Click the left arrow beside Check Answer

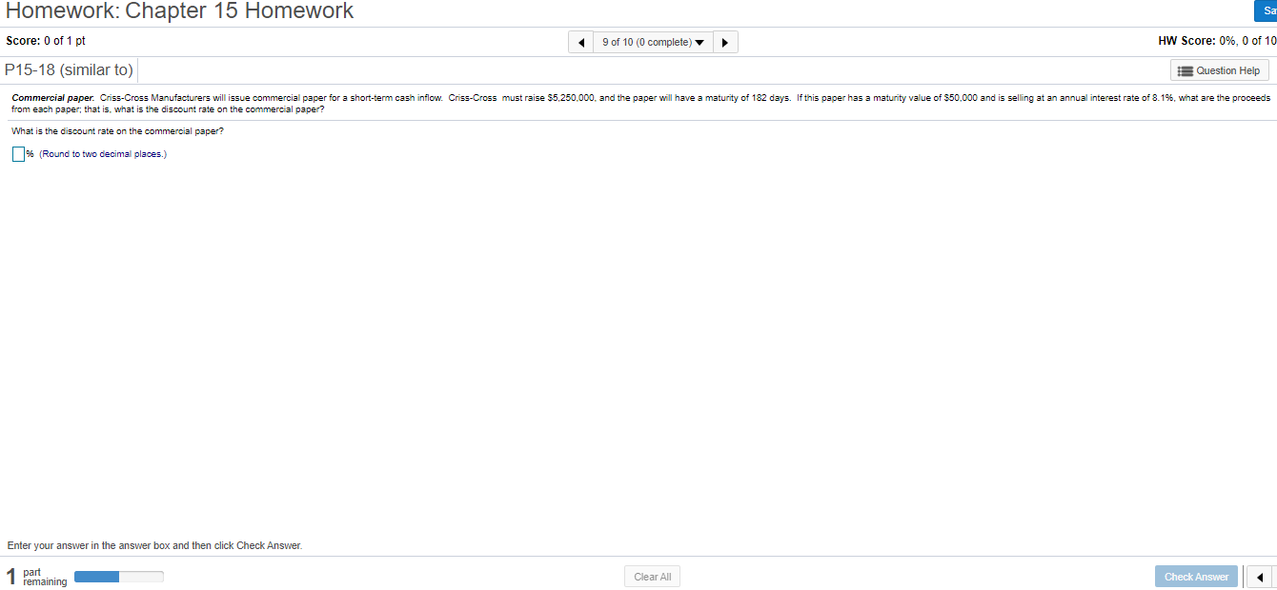(1259, 577)
